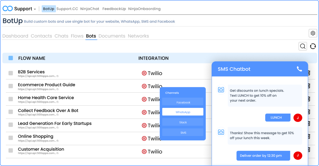Open the Dashboard tab
Screen dimensions: 319x166
[x=15, y=36]
